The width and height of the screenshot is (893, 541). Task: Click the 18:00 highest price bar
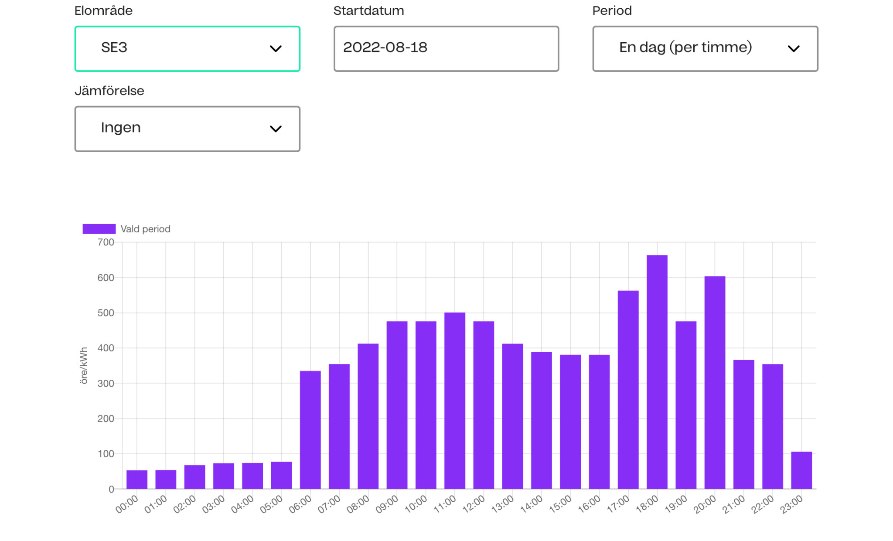657,371
